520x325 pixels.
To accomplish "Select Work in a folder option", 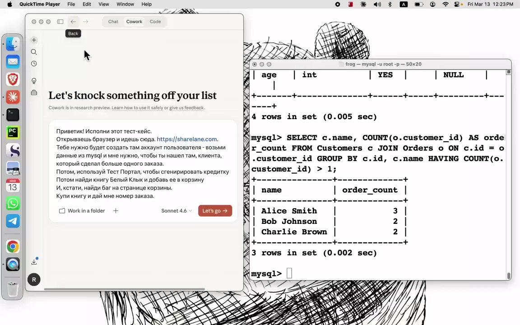I will (x=82, y=211).
